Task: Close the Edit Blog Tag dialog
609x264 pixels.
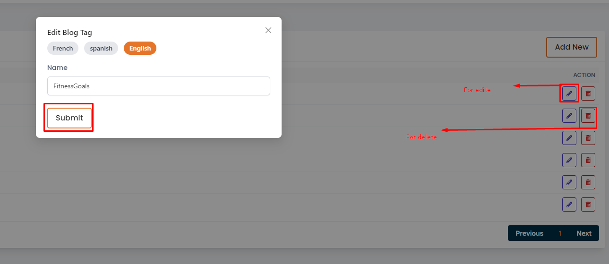Action: (268, 30)
